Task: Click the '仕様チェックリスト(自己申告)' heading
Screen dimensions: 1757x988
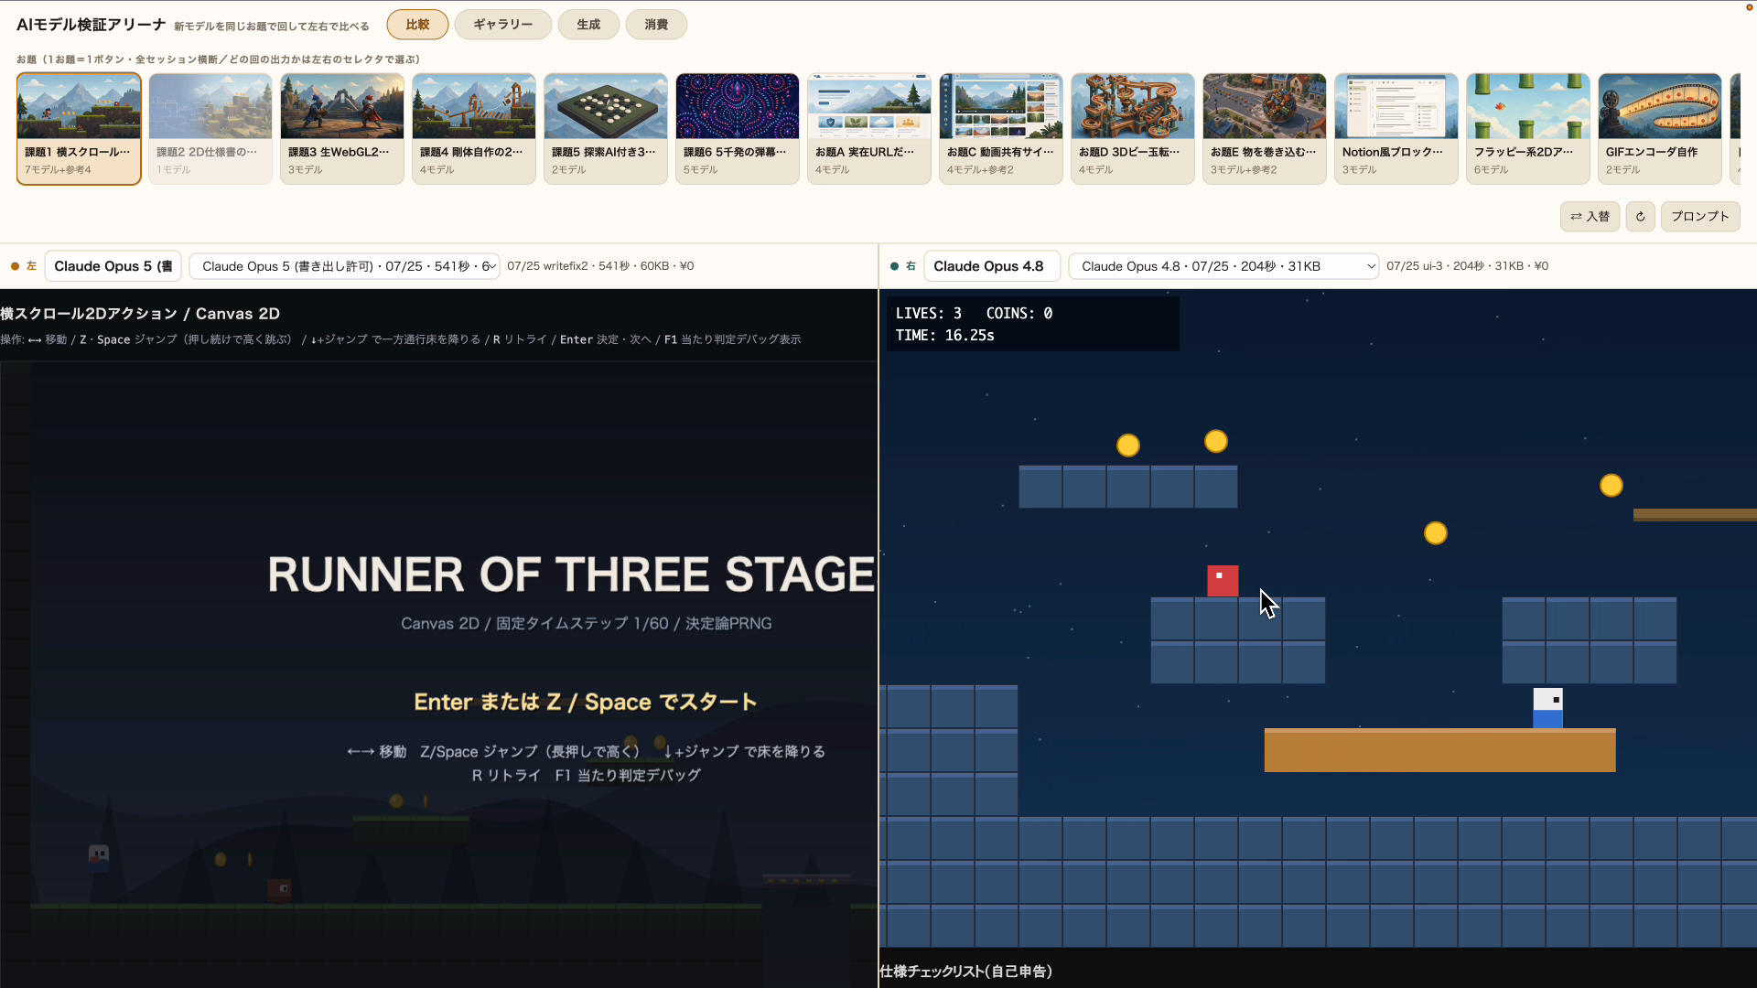Action: [965, 972]
